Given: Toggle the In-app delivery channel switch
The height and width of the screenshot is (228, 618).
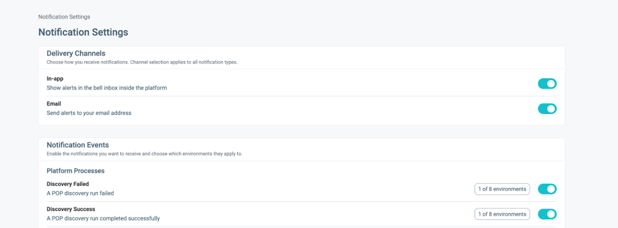Looking at the screenshot, I should coord(547,84).
